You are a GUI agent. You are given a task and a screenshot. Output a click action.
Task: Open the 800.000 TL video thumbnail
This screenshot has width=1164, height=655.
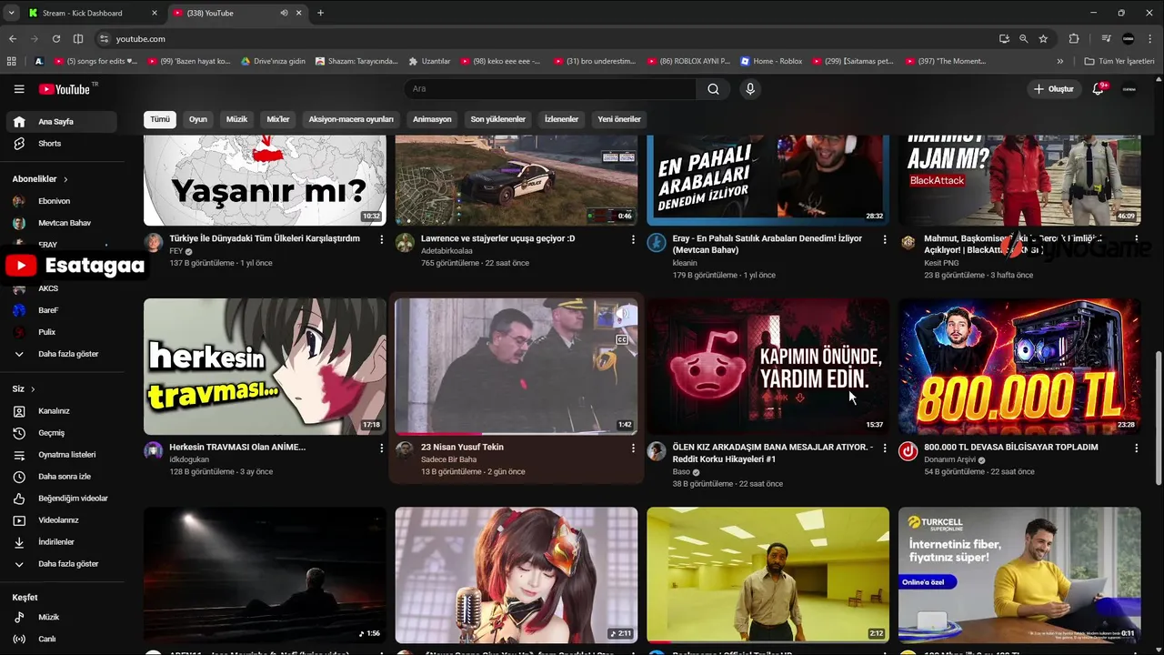click(1019, 367)
